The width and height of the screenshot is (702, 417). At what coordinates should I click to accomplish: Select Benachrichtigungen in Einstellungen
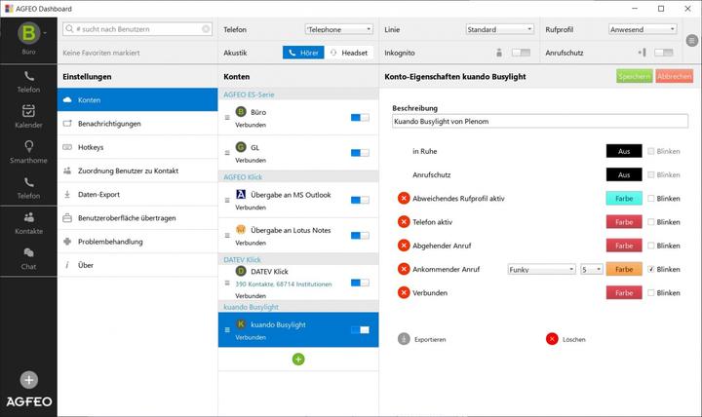137,124
